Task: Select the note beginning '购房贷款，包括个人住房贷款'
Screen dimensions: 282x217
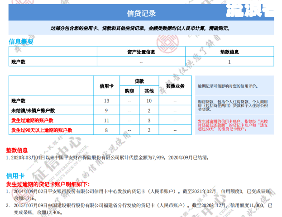Action: 233,105
